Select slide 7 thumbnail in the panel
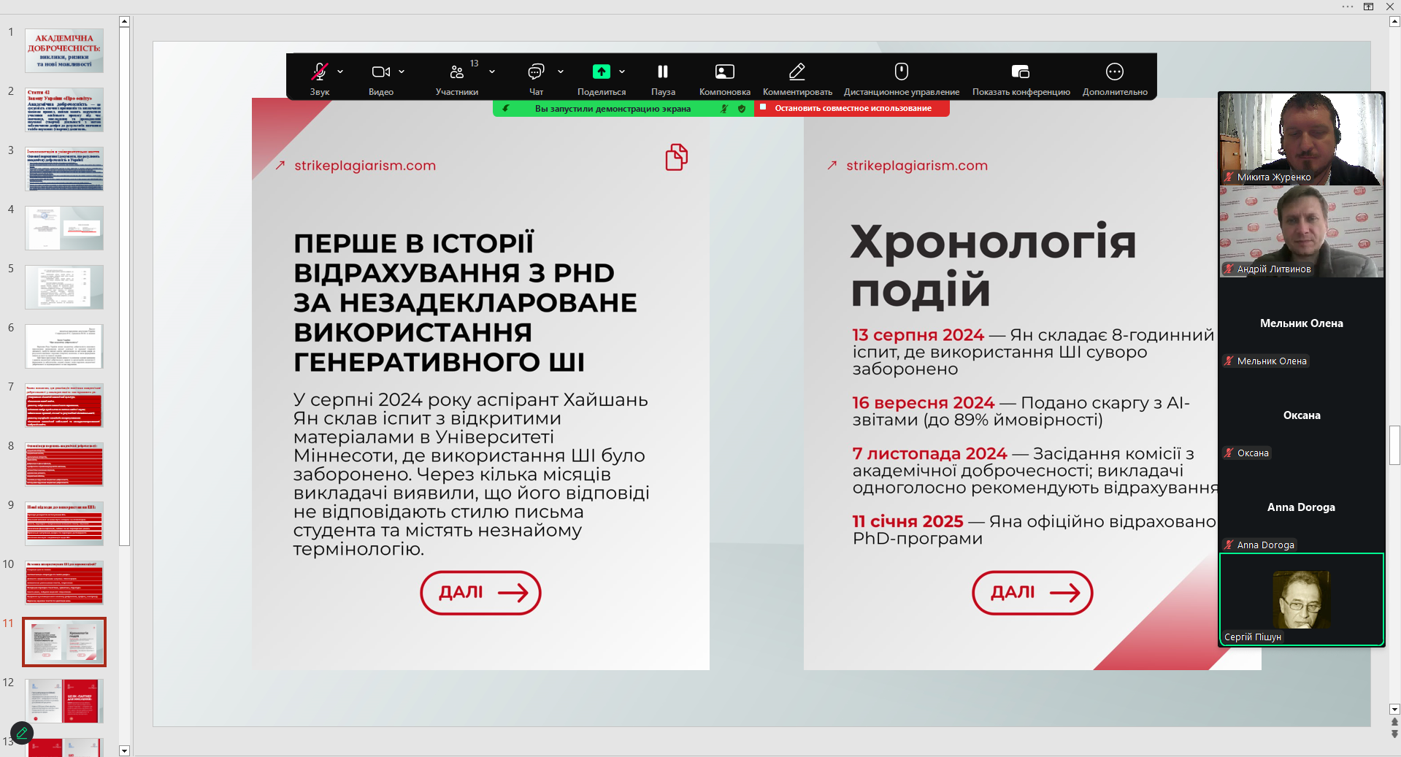Screen dimensions: 1401x757 pos(64,405)
